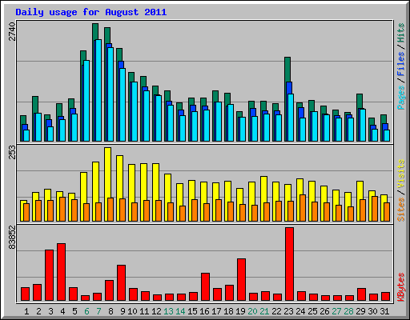
Task: Select the red KBytes bar for day 3
Action: pyautogui.click(x=49, y=275)
